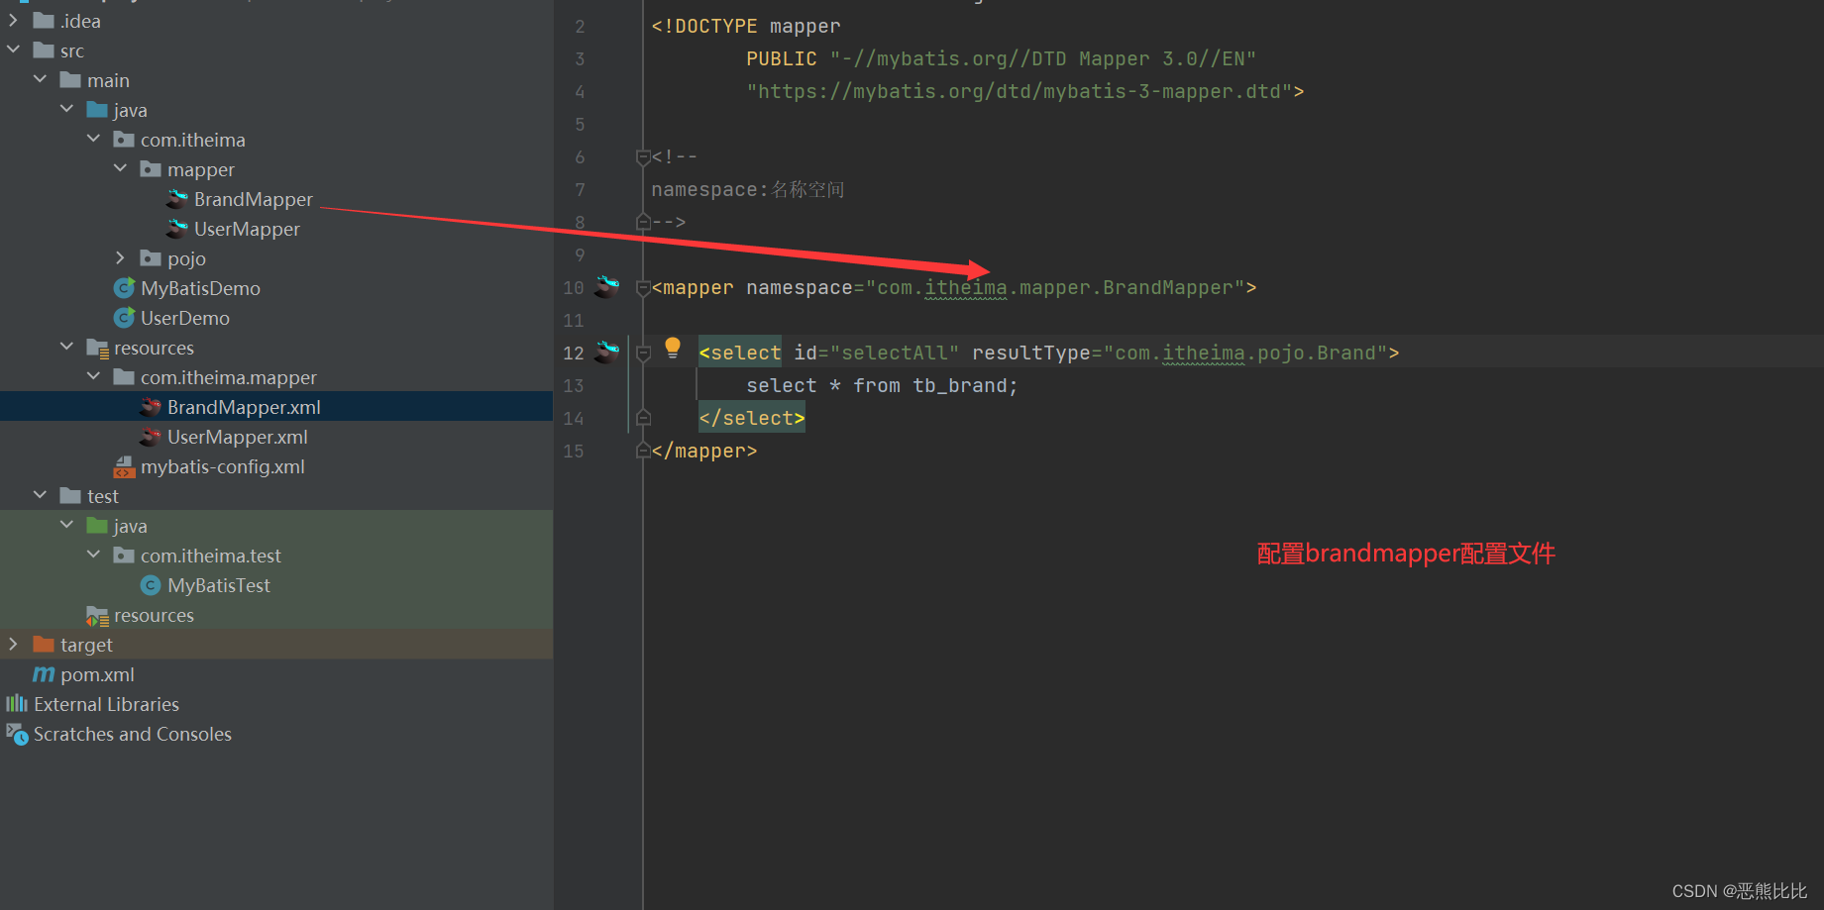Image resolution: width=1824 pixels, height=910 pixels.
Task: Expand the target folder chevron
Action: tap(13, 645)
